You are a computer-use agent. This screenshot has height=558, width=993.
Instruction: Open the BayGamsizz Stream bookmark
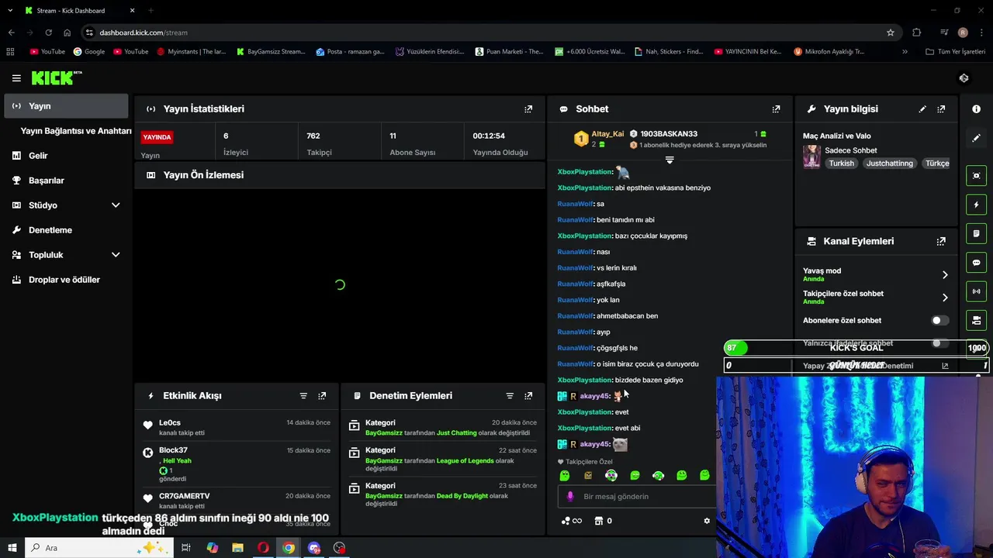tap(270, 52)
